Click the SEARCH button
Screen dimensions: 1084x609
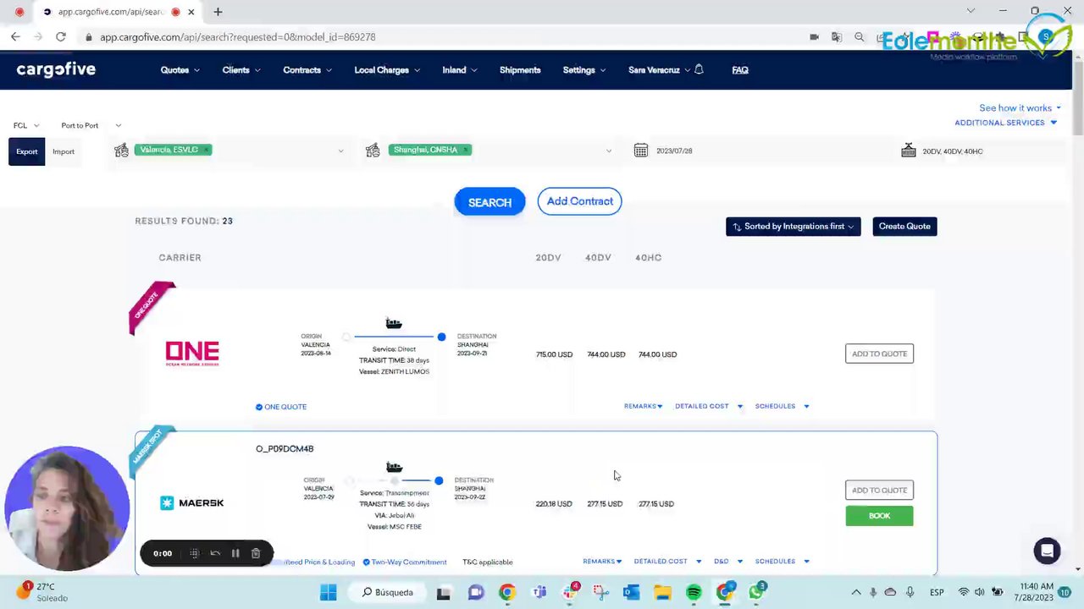[x=489, y=202]
